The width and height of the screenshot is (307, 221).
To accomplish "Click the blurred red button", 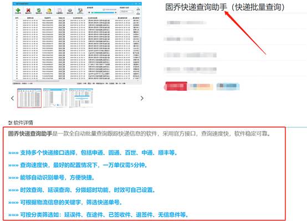I will [x=176, y=86].
